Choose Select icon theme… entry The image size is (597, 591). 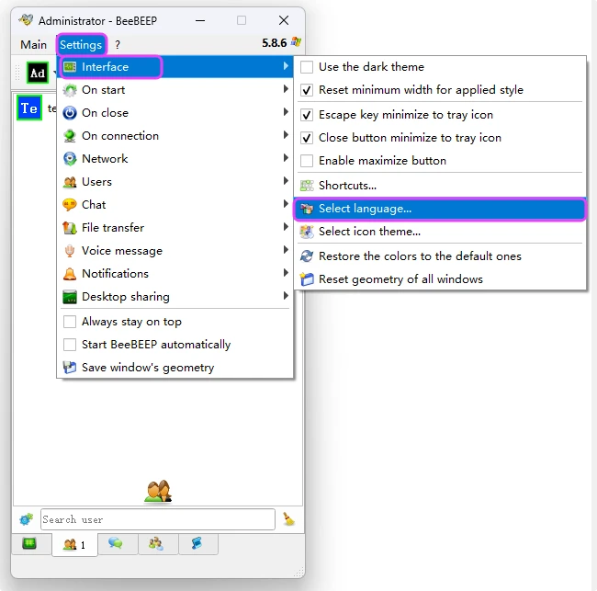point(440,232)
